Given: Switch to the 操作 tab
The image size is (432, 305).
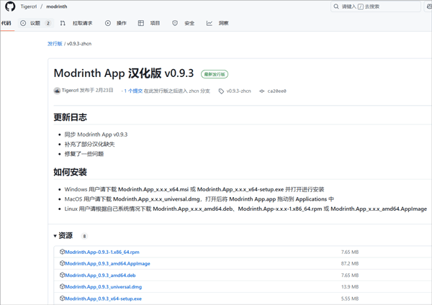Looking at the screenshot, I should coord(121,23).
